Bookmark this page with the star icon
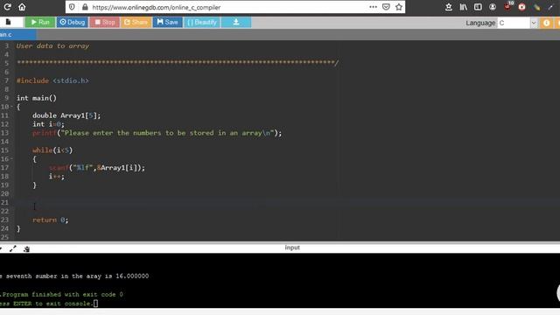 [x=399, y=7]
